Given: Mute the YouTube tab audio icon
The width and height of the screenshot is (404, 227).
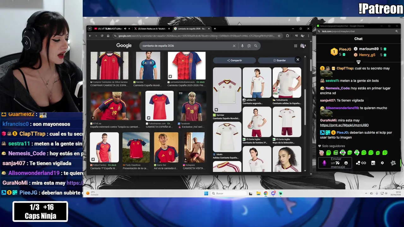Looking at the screenshot, I should click(125, 29).
